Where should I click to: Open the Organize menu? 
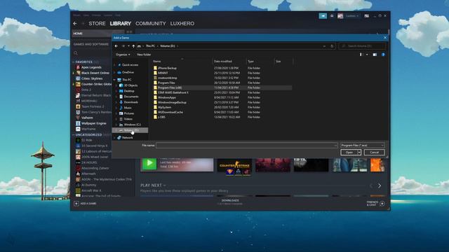[x=123, y=55]
